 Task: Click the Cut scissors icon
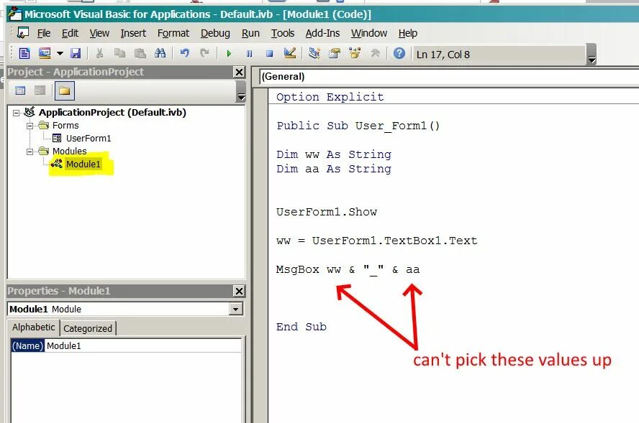click(99, 53)
